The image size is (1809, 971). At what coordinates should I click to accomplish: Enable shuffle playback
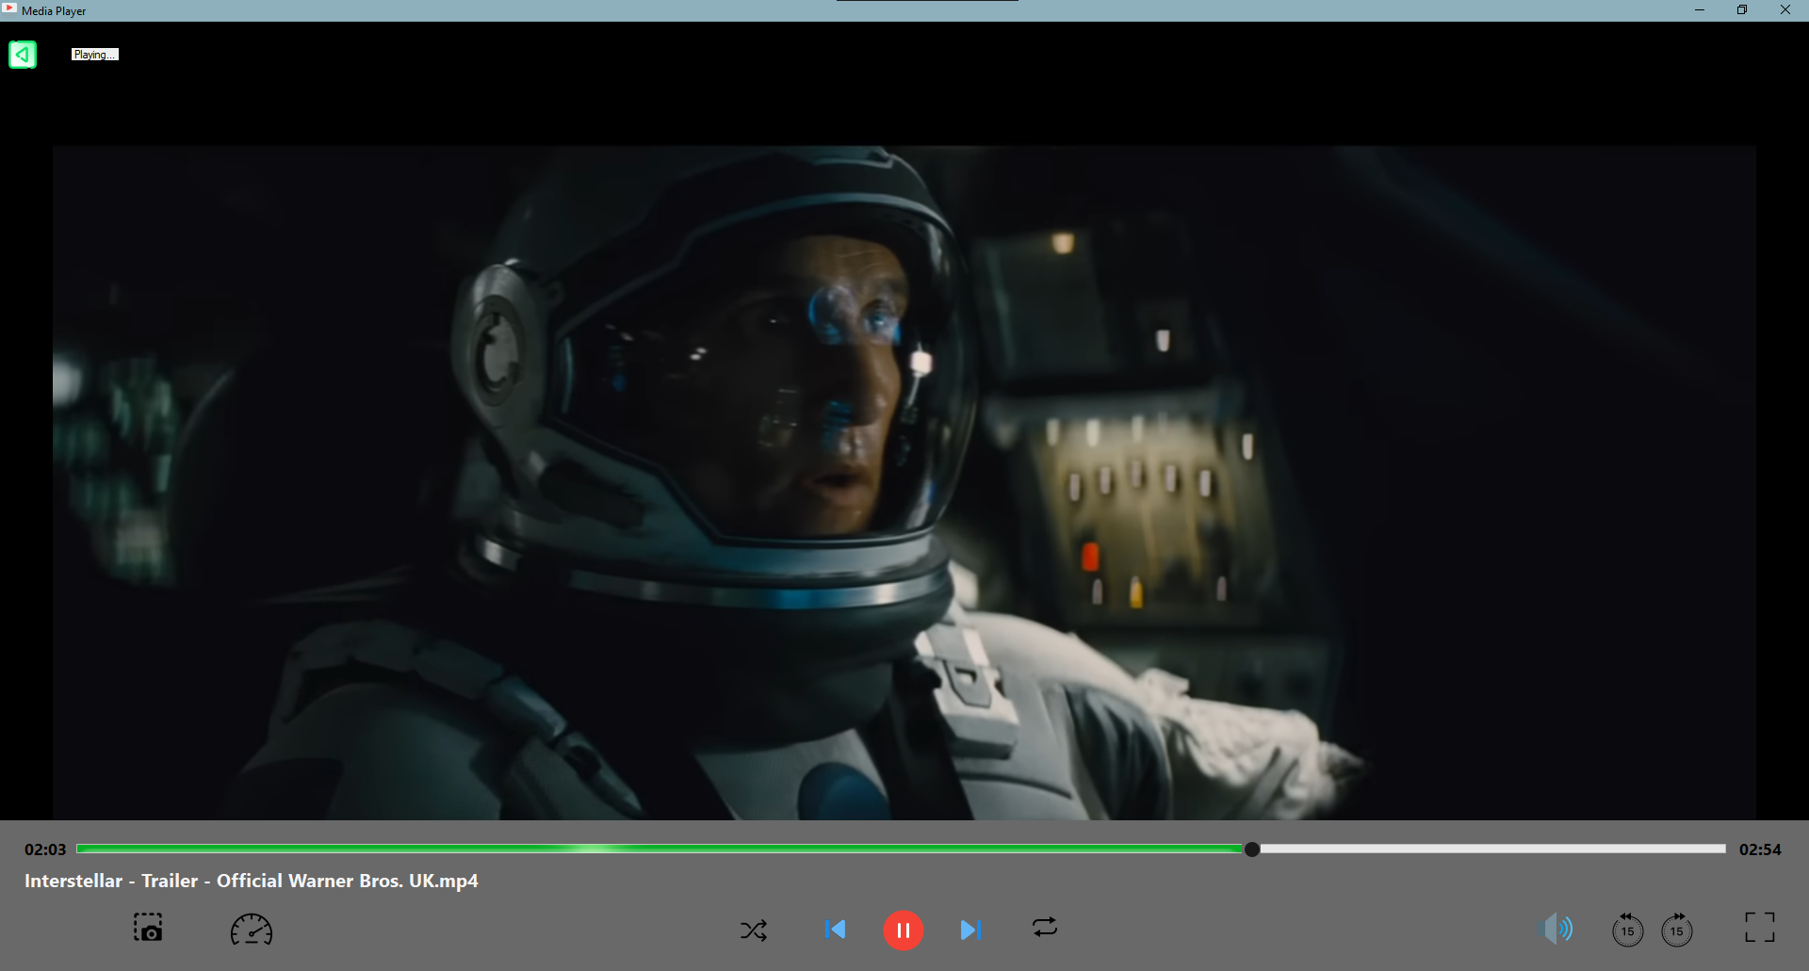754,930
